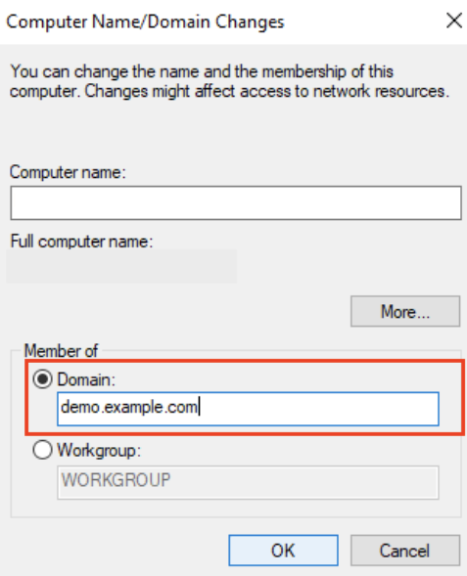Click the "Computer name:" label

pyautogui.click(x=68, y=172)
